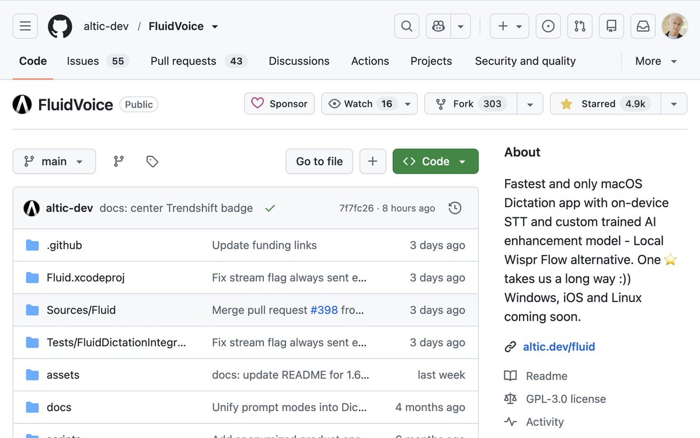Click altic-dev commit author avatar
The height and width of the screenshot is (438, 700).
tap(32, 208)
